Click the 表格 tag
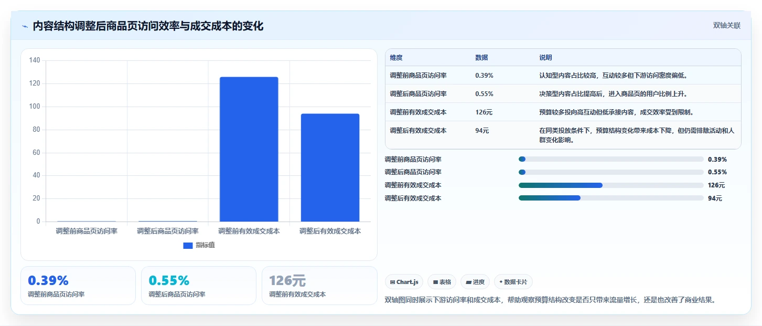 (x=442, y=282)
